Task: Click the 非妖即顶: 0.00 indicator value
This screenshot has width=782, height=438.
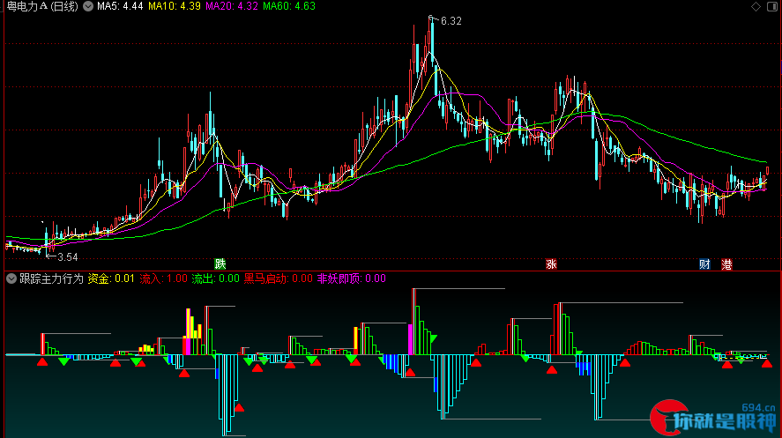Action: pyautogui.click(x=352, y=278)
